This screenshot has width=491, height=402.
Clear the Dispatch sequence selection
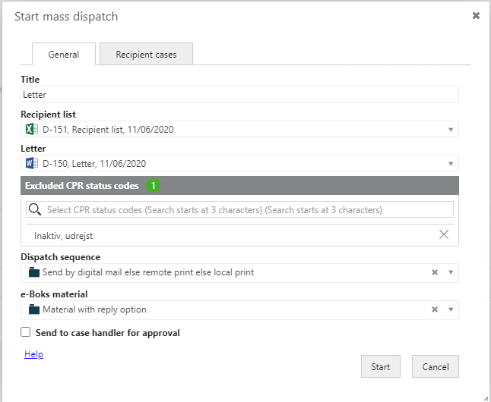pyautogui.click(x=435, y=272)
